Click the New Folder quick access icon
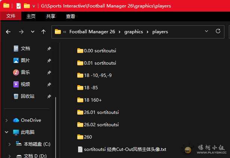This screenshot has width=230, height=158. pos(27,6)
